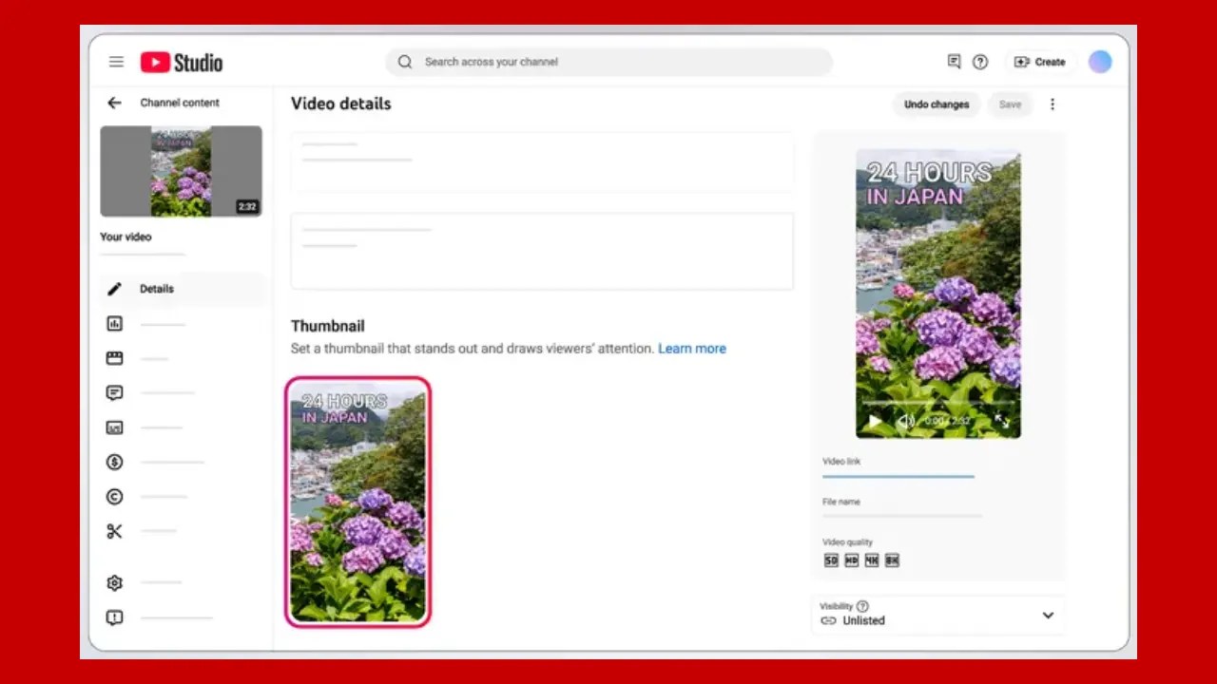Click the 8K video quality badge

[x=892, y=560]
